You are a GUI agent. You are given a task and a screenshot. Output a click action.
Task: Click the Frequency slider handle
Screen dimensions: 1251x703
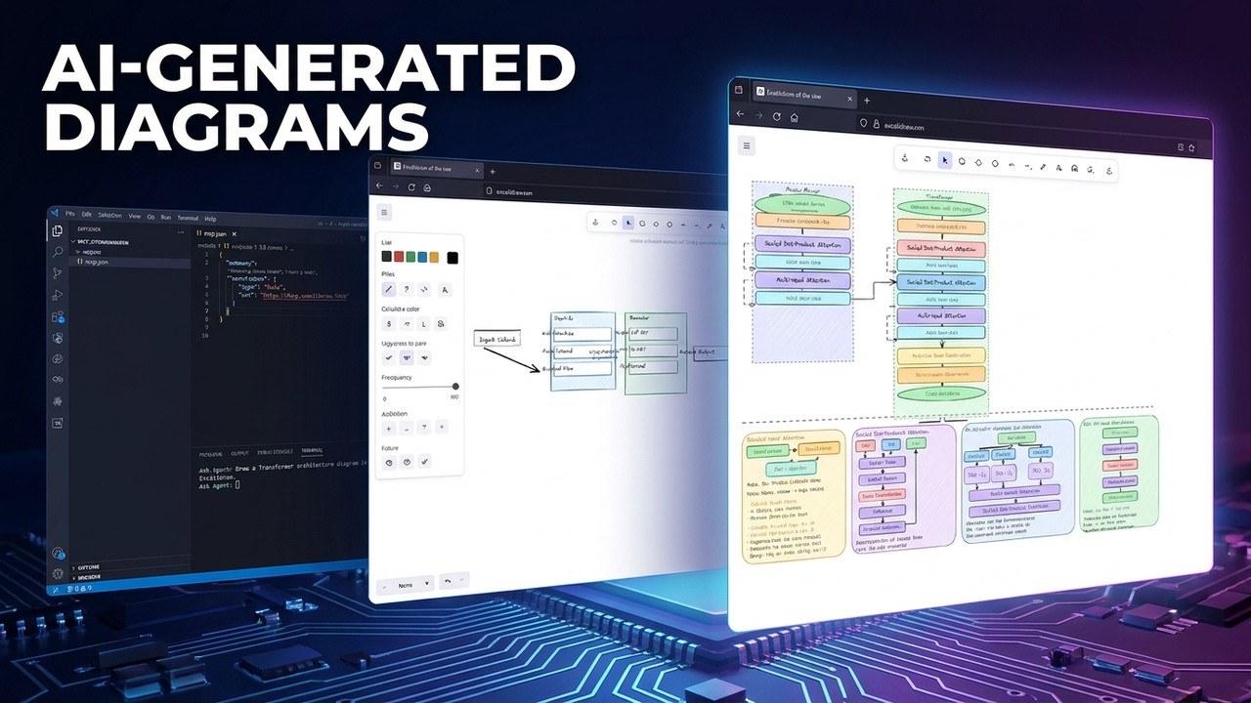(455, 386)
